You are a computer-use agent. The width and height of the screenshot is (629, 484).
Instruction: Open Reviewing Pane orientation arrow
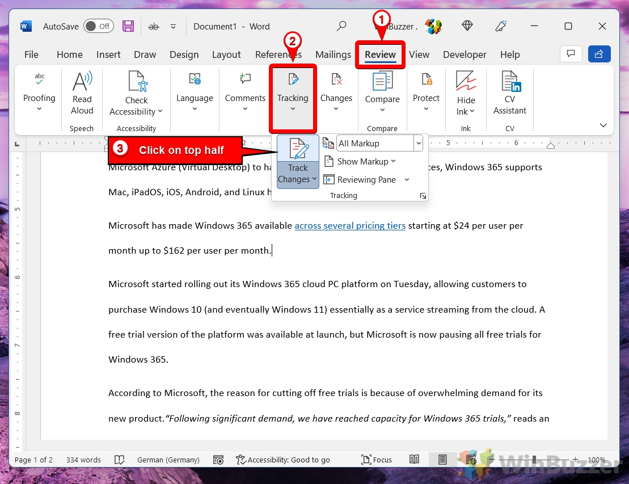tap(407, 180)
